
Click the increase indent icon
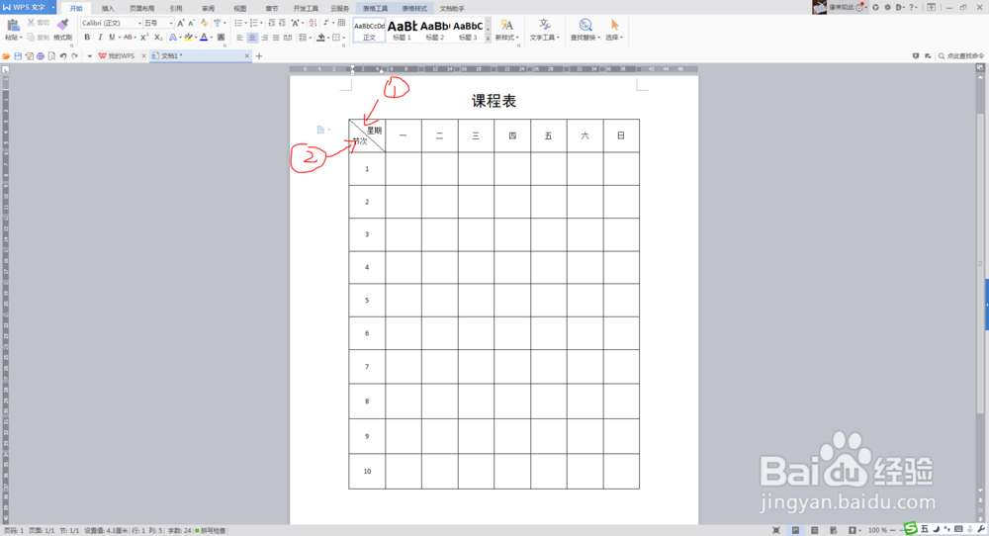pos(282,23)
